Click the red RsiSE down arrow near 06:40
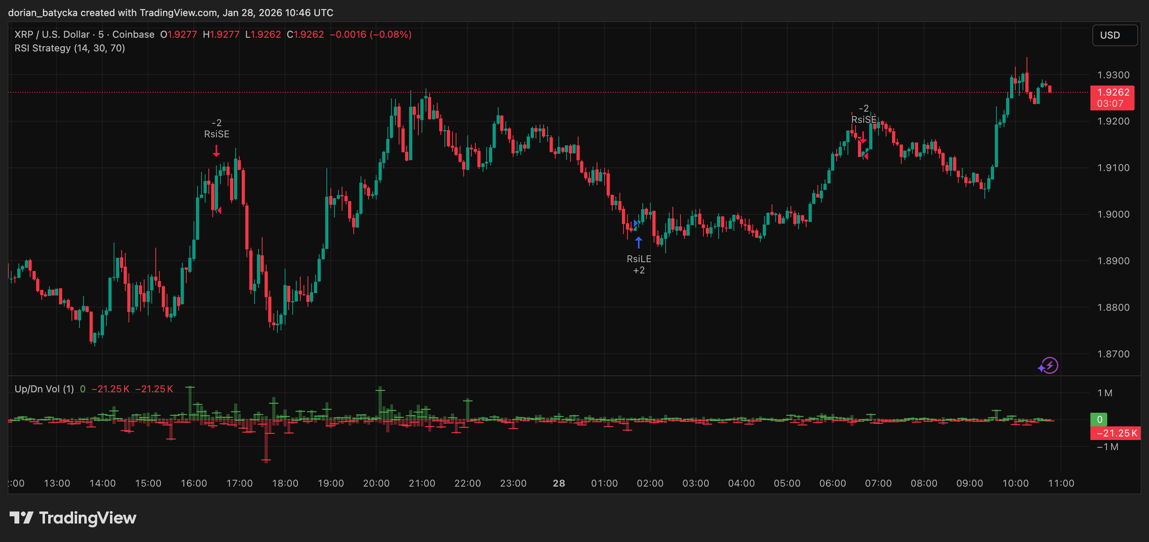 point(863,137)
